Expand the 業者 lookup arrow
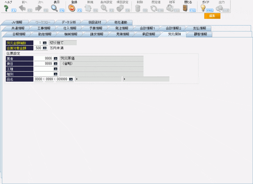 (55, 59)
